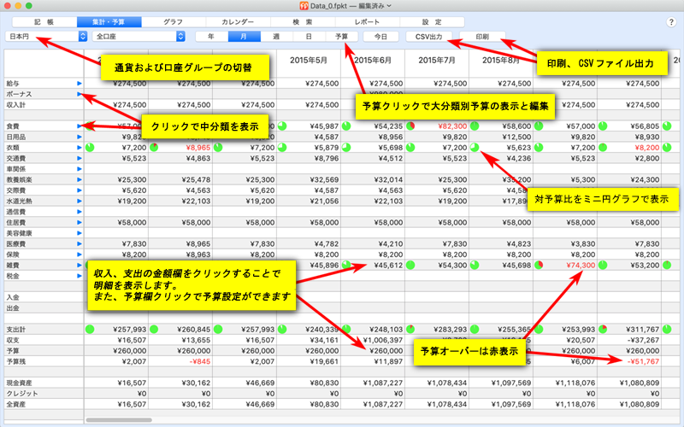Open the 日本円 currency popup
684x427 pixels.
(46, 37)
